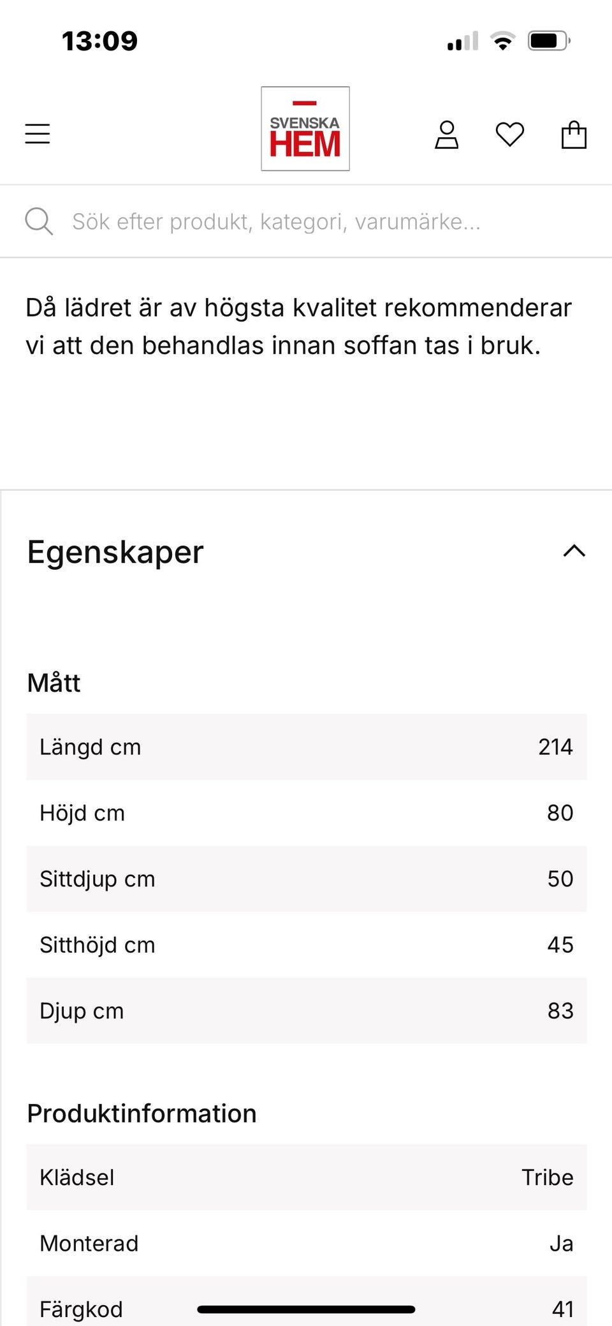Tap the Klädsel Tribe row
Screen dimensions: 612x1326
click(306, 1177)
